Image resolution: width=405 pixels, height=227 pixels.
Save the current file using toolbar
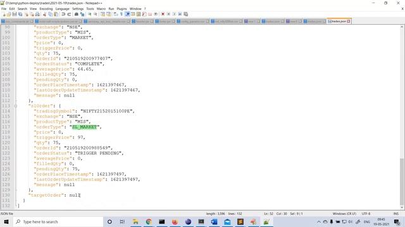[15, 14]
